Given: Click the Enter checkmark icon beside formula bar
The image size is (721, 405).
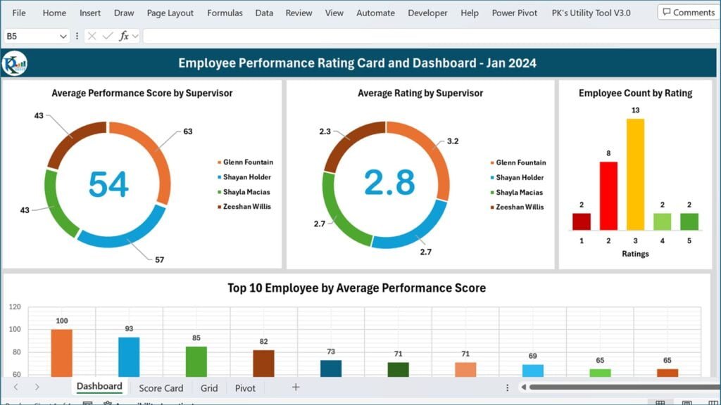Looking at the screenshot, I should coord(108,36).
